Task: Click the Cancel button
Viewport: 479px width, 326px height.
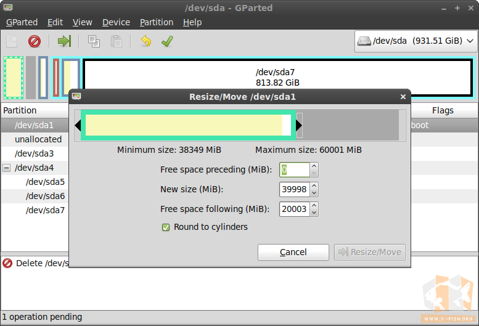Action: click(x=293, y=252)
